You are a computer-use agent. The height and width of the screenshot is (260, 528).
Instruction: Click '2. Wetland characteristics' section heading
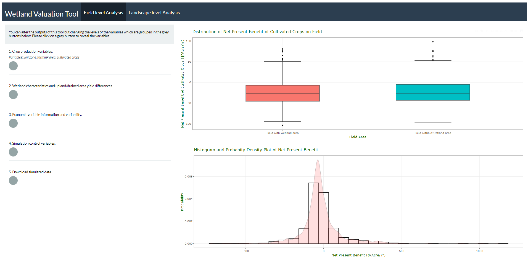[61, 86]
